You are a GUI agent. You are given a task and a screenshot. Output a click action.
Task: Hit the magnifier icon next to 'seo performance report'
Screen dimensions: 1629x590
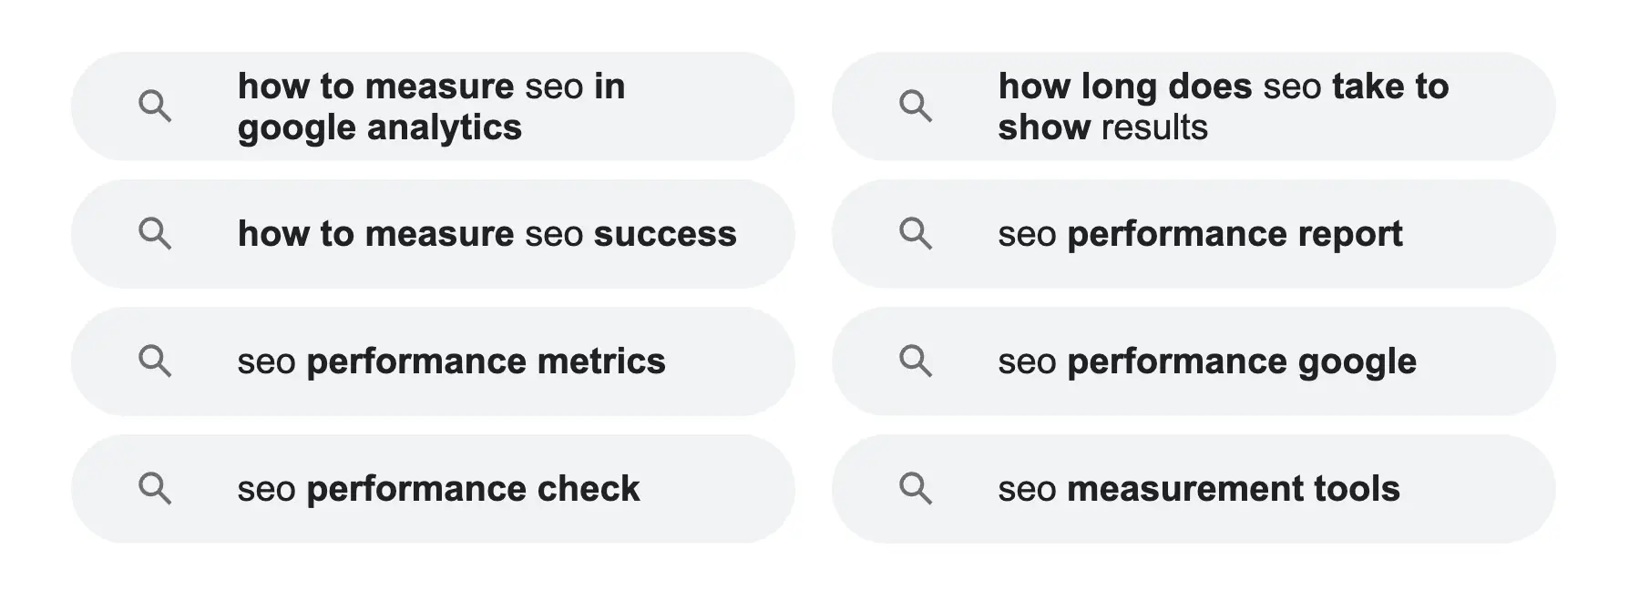click(915, 234)
